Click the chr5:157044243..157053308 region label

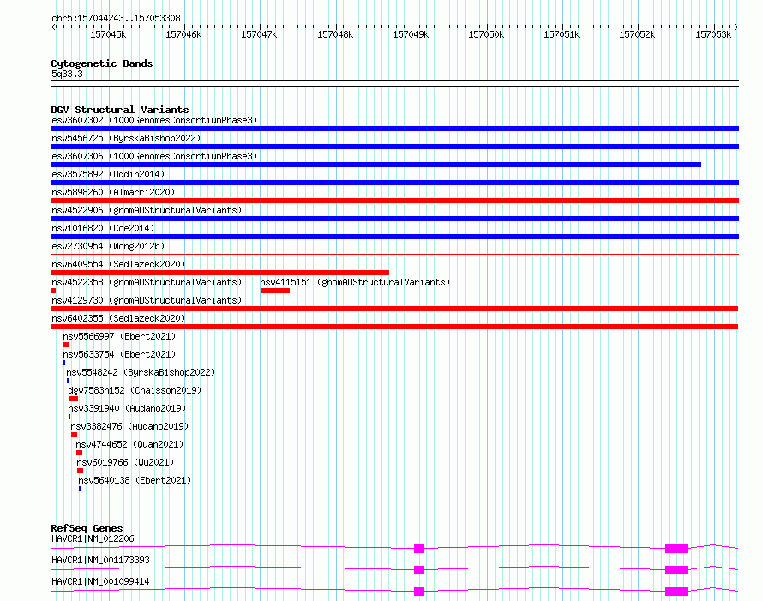pyautogui.click(x=116, y=19)
